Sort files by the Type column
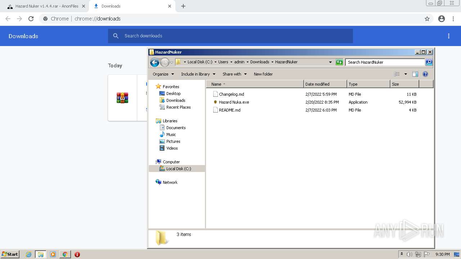Viewport: 461px width, 259px height. click(x=368, y=84)
